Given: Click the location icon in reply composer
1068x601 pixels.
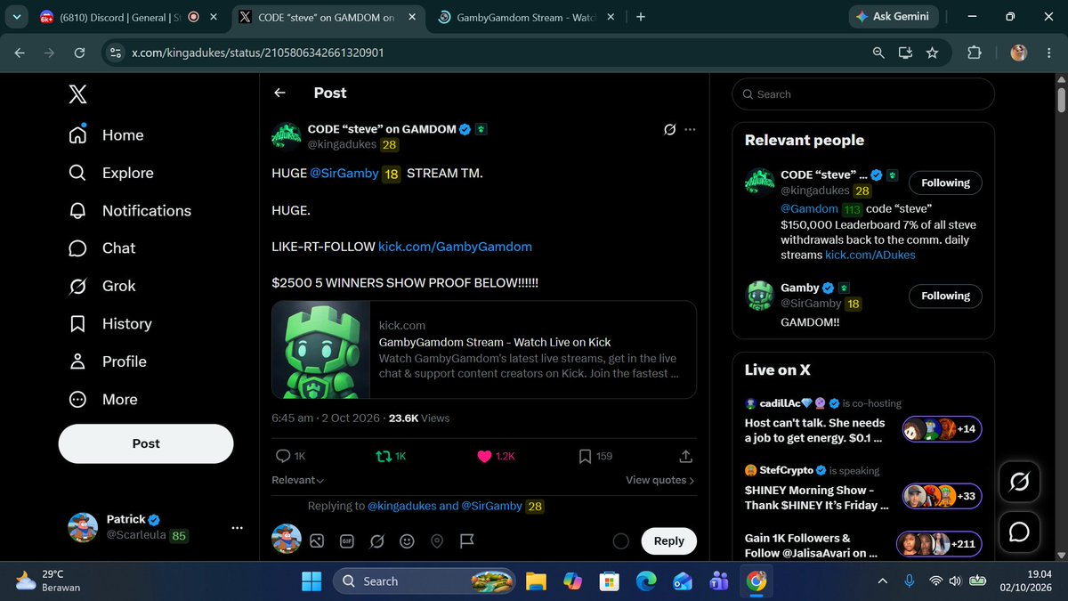Looking at the screenshot, I should [x=437, y=540].
